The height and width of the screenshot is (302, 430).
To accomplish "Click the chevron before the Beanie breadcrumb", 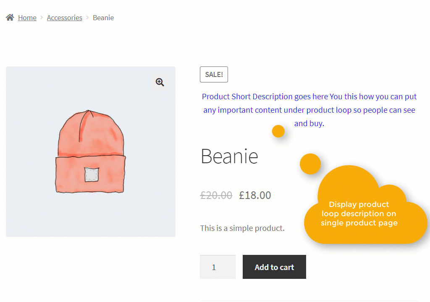I will [x=87, y=18].
